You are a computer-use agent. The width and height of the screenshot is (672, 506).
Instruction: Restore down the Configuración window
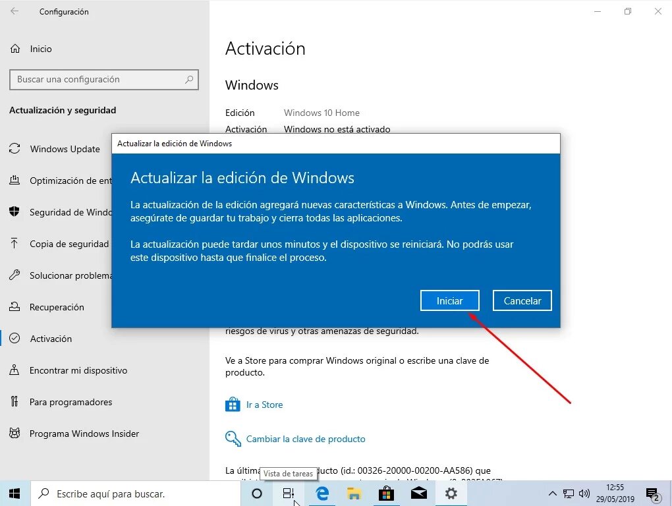(x=628, y=12)
